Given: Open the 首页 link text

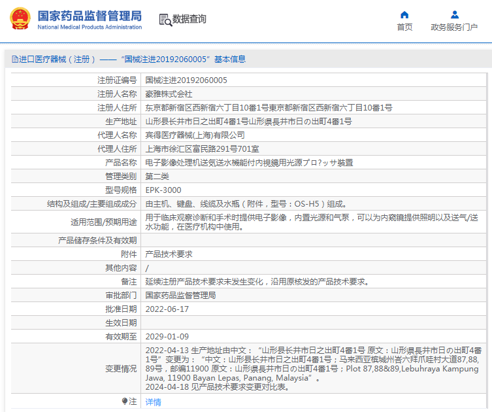Looking at the screenshot, I should point(404,27).
